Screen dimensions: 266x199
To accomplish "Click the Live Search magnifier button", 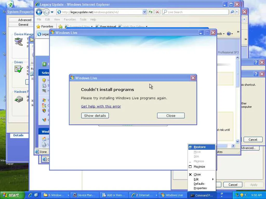I will point(232,12).
